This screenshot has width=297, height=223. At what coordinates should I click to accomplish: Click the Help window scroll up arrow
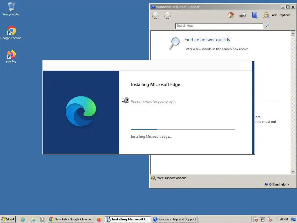tap(293, 33)
